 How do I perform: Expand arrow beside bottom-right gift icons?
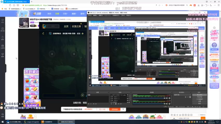(x=164, y=117)
